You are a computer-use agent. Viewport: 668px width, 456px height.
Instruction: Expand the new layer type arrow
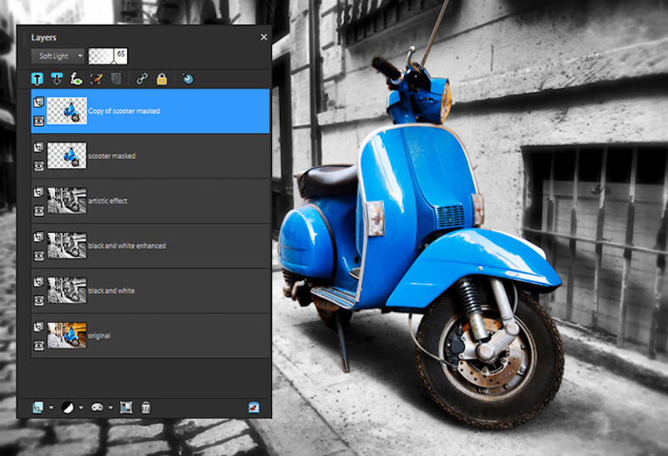(x=51, y=407)
